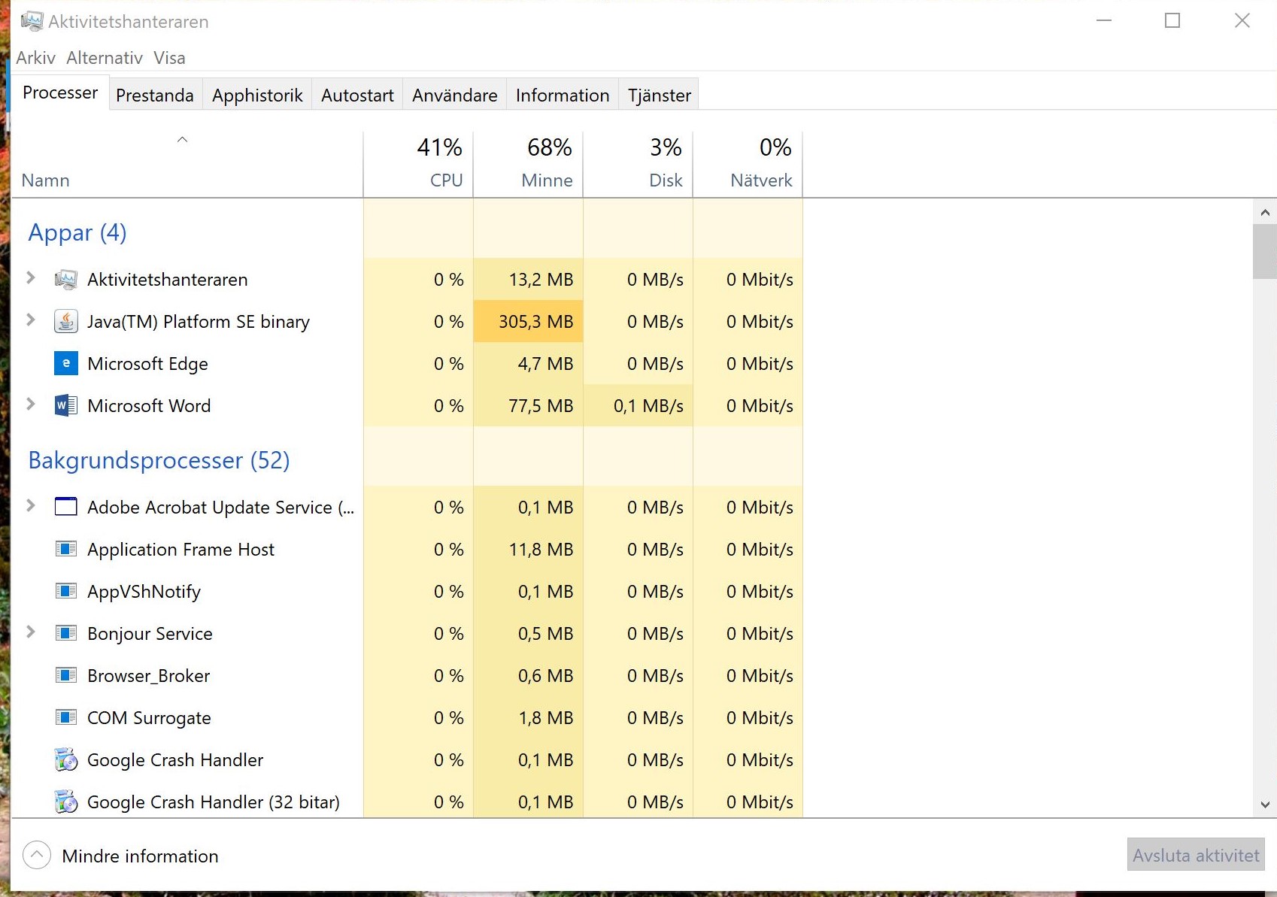1277x897 pixels.
Task: Switch to the Tjänster tab
Action: 660,95
